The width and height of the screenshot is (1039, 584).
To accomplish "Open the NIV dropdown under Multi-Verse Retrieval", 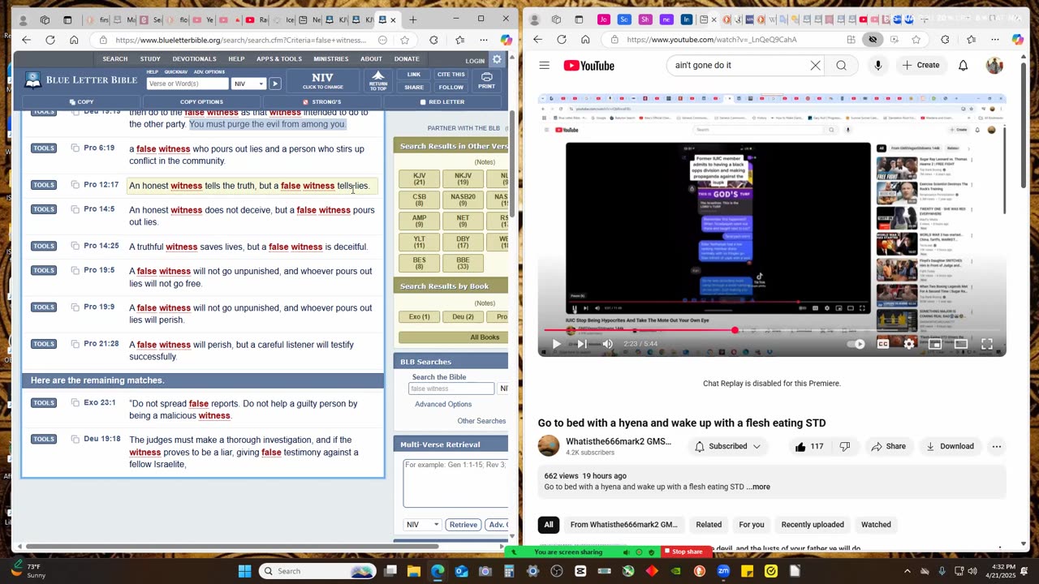I will [422, 525].
